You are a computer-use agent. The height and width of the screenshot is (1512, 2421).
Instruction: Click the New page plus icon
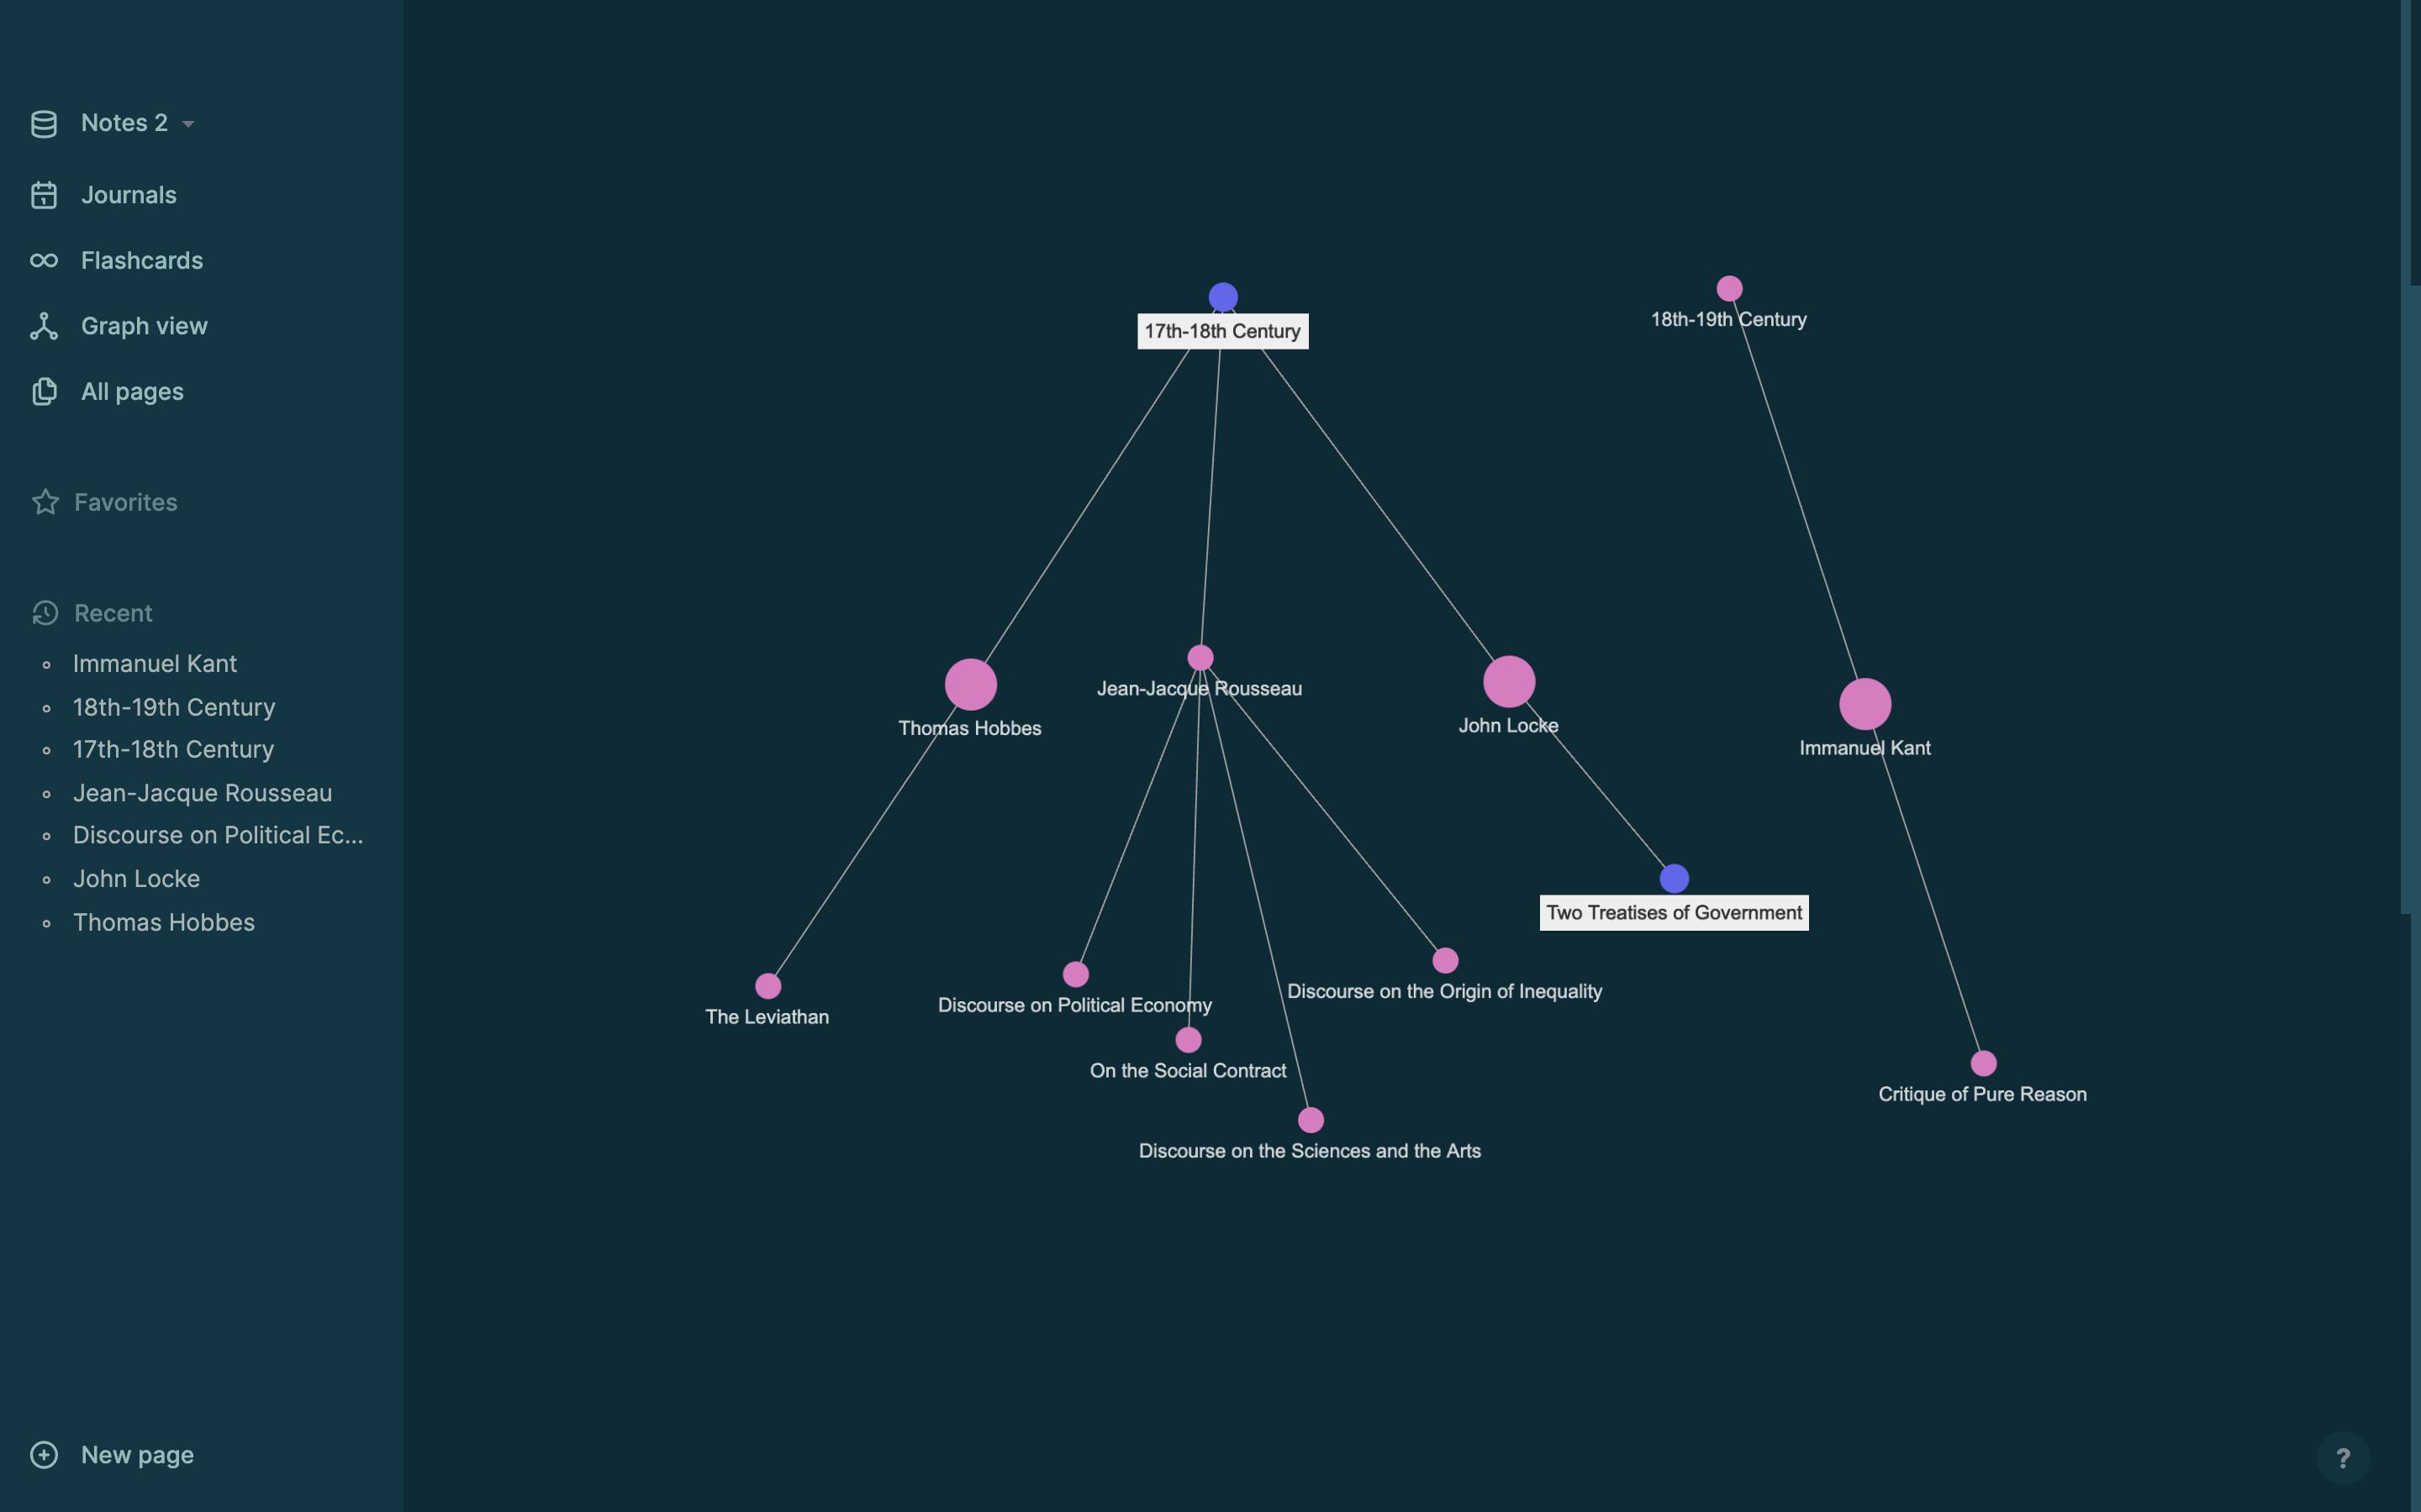[44, 1455]
